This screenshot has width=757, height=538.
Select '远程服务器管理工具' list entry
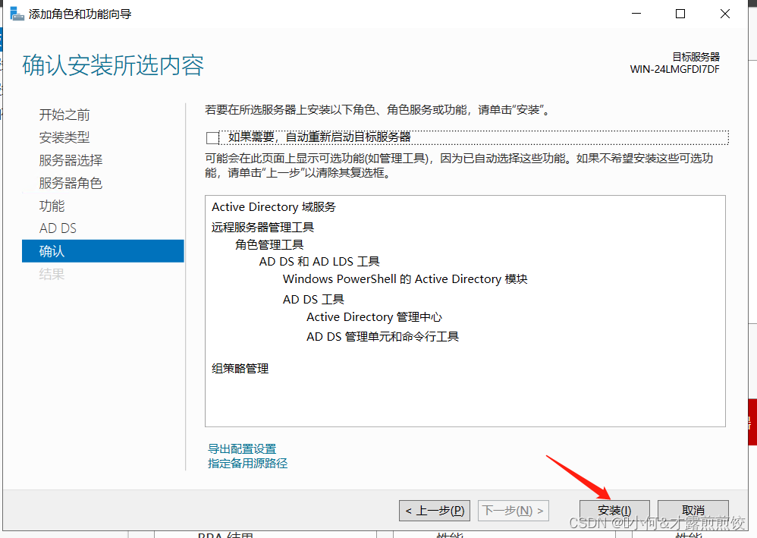(x=262, y=227)
